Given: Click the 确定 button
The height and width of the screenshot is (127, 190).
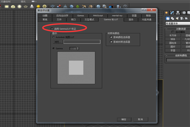Looking at the screenshot, I should coord(124,119).
